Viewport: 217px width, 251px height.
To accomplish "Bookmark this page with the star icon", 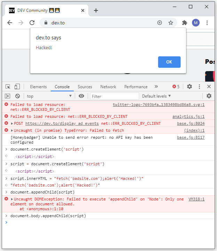I will coord(171,23).
